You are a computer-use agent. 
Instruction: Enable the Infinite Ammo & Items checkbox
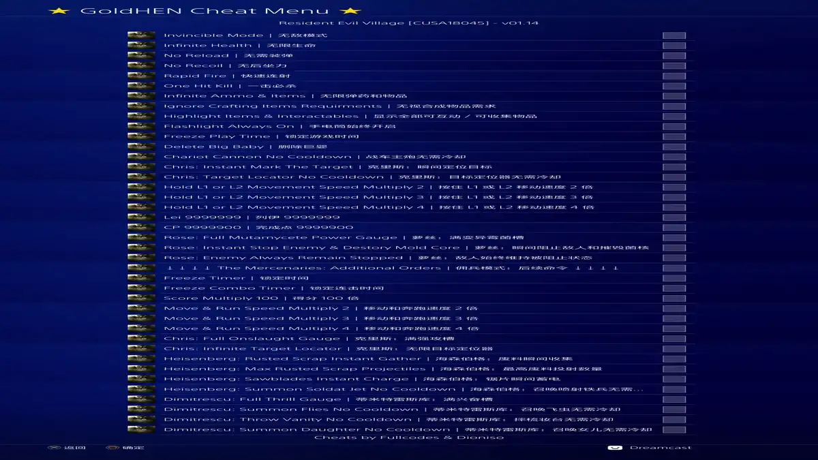coord(674,96)
